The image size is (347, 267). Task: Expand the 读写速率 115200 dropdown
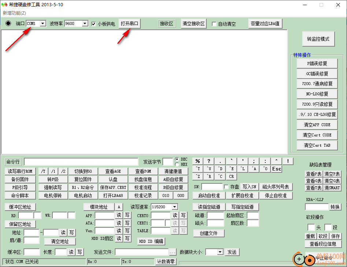click(175, 207)
